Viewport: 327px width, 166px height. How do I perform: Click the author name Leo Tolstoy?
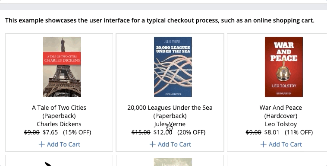[x=281, y=124]
